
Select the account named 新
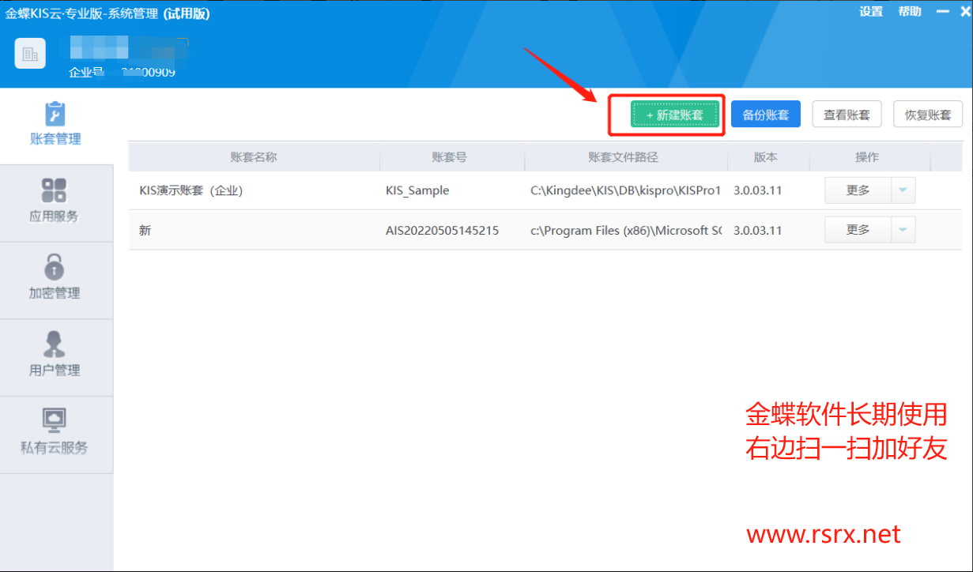click(145, 231)
